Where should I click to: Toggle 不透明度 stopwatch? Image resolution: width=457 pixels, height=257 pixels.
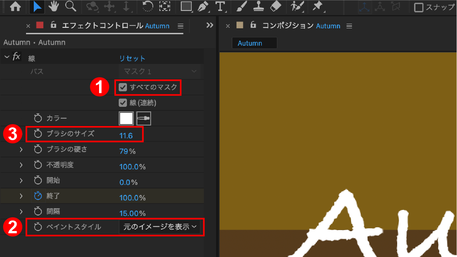pos(38,164)
